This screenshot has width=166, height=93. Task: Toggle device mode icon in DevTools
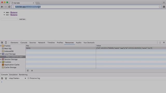coord(6,42)
